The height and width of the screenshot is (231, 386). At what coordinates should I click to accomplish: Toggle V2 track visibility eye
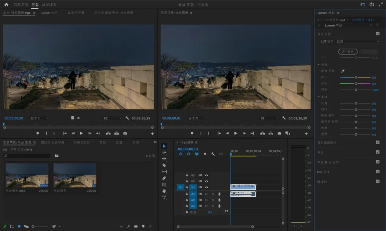[x=207, y=181]
